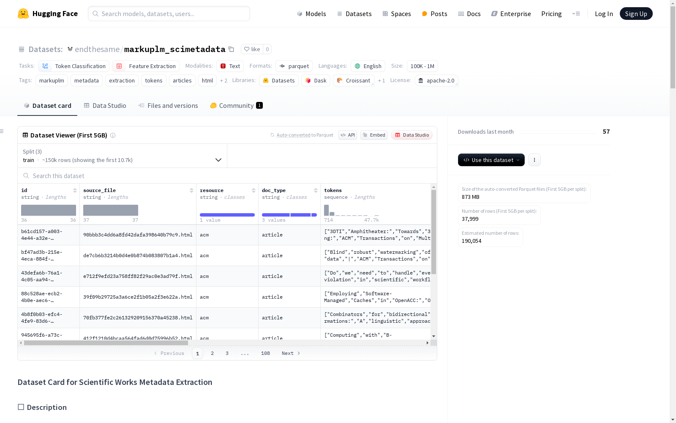The width and height of the screenshot is (676, 423).
Task: Click the English language tag
Action: pyautogui.click(x=368, y=66)
